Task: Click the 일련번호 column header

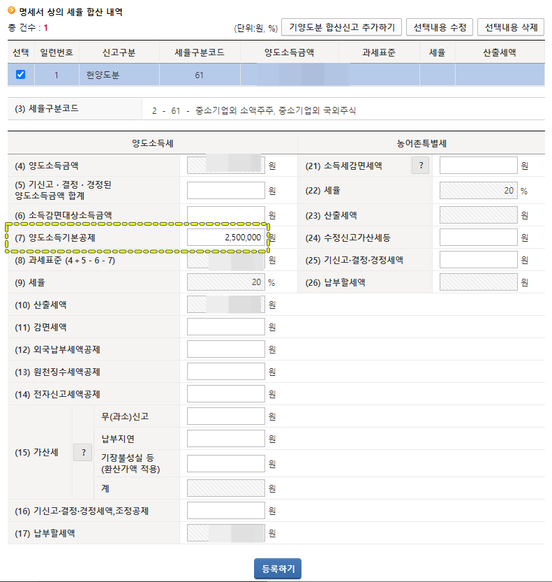Action: pyautogui.click(x=57, y=52)
